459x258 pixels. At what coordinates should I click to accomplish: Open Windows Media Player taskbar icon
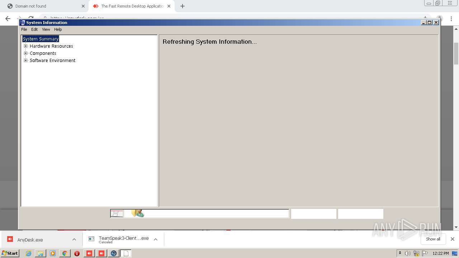click(x=53, y=253)
